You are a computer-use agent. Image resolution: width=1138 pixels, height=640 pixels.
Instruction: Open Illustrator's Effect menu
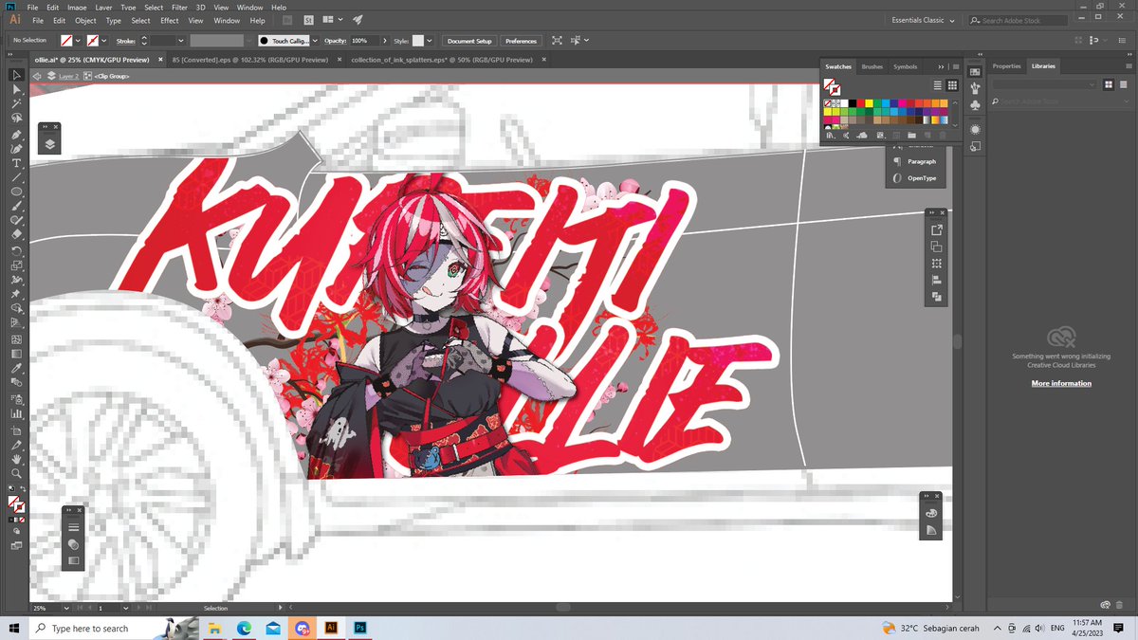(169, 20)
